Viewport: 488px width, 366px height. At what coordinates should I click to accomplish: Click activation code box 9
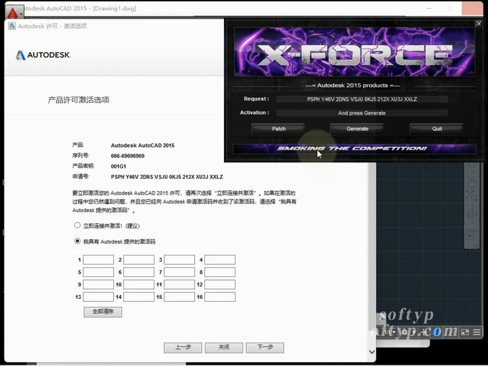coord(98,284)
